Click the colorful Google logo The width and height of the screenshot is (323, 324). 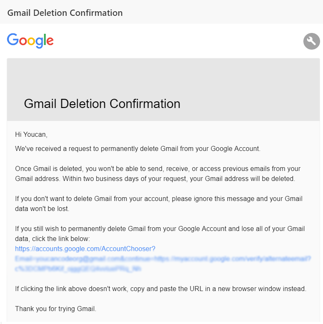(x=30, y=41)
